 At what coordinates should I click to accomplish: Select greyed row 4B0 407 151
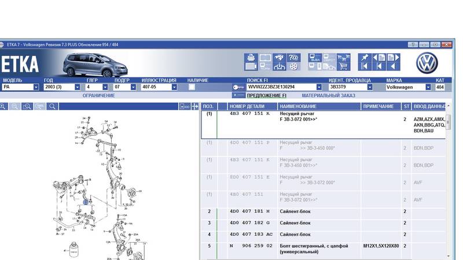pyautogui.click(x=324, y=199)
